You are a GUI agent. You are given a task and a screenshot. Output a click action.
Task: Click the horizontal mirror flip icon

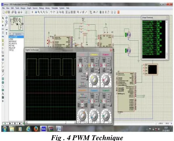click(x=7, y=29)
